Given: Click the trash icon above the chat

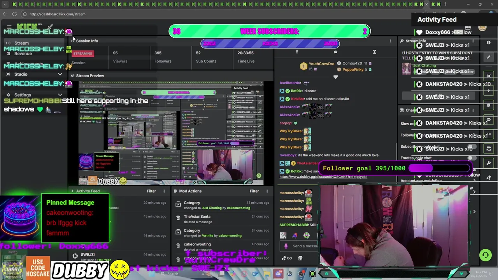Looking at the screenshot, I should 297,52.
